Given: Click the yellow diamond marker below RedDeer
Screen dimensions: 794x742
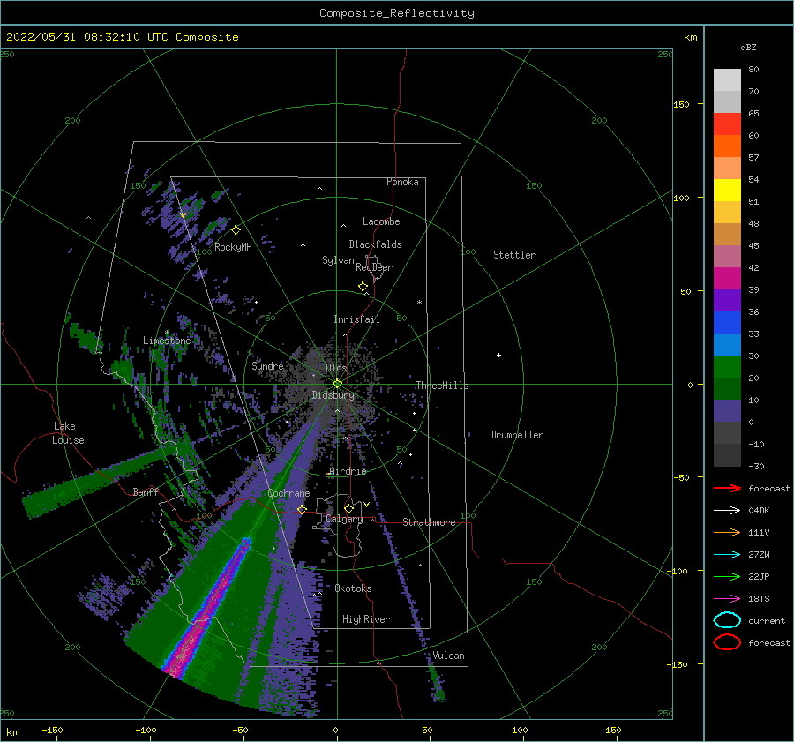Looking at the screenshot, I should [363, 286].
